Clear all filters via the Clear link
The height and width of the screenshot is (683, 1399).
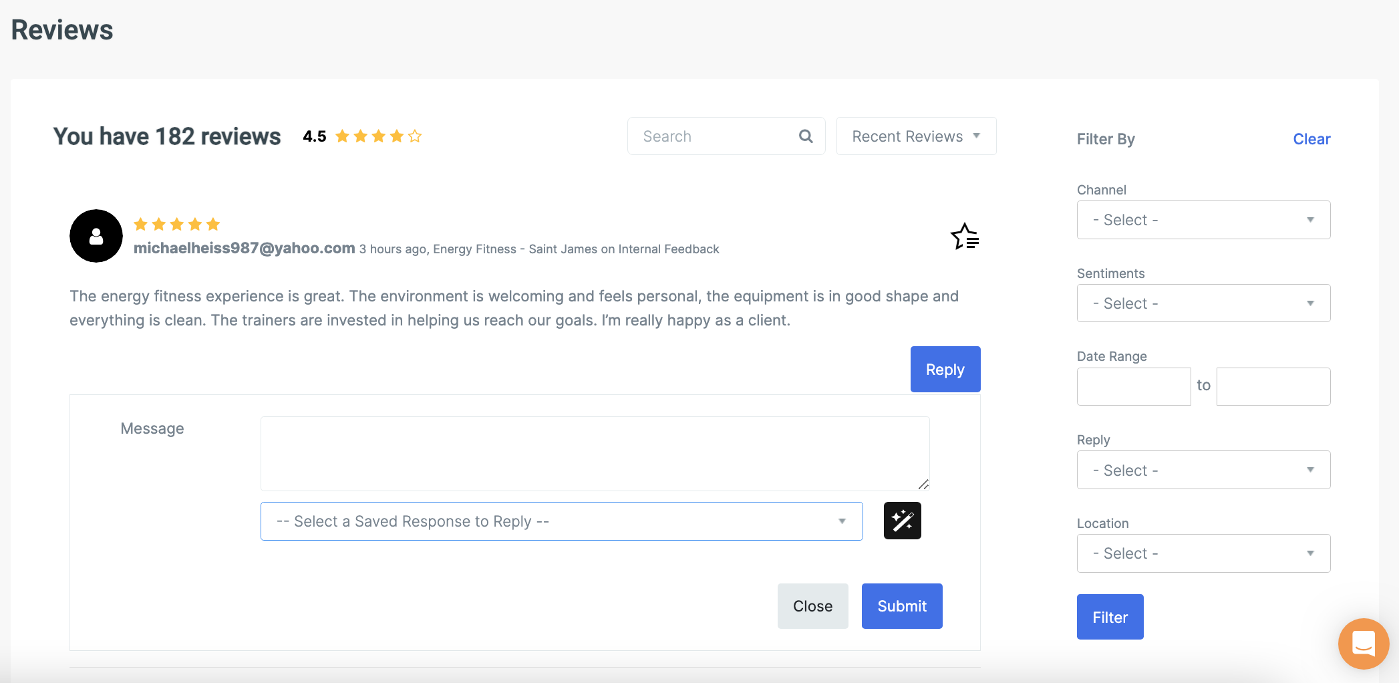pos(1311,139)
